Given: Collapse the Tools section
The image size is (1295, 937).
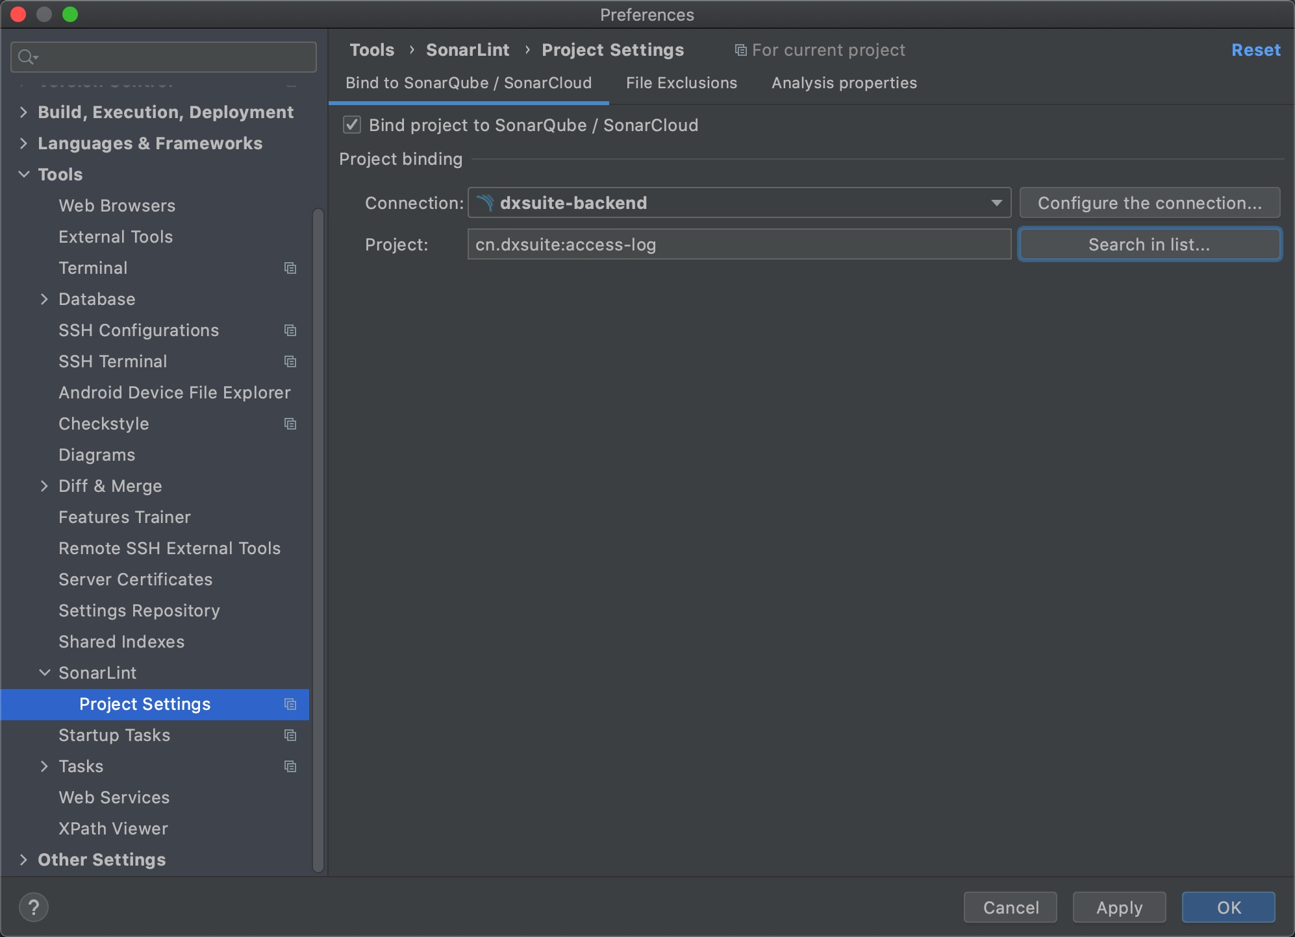Looking at the screenshot, I should coord(23,175).
